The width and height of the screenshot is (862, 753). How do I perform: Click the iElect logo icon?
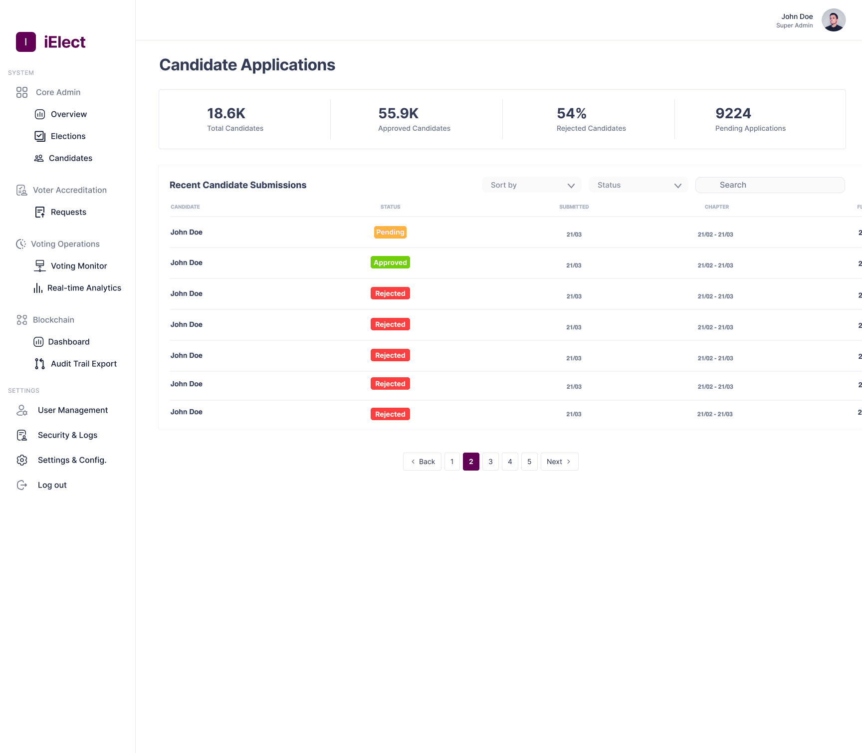tap(26, 42)
